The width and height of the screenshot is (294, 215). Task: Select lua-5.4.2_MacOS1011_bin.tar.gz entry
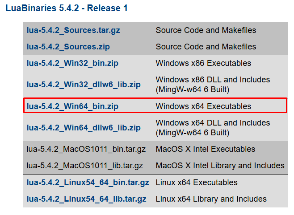click(x=86, y=149)
